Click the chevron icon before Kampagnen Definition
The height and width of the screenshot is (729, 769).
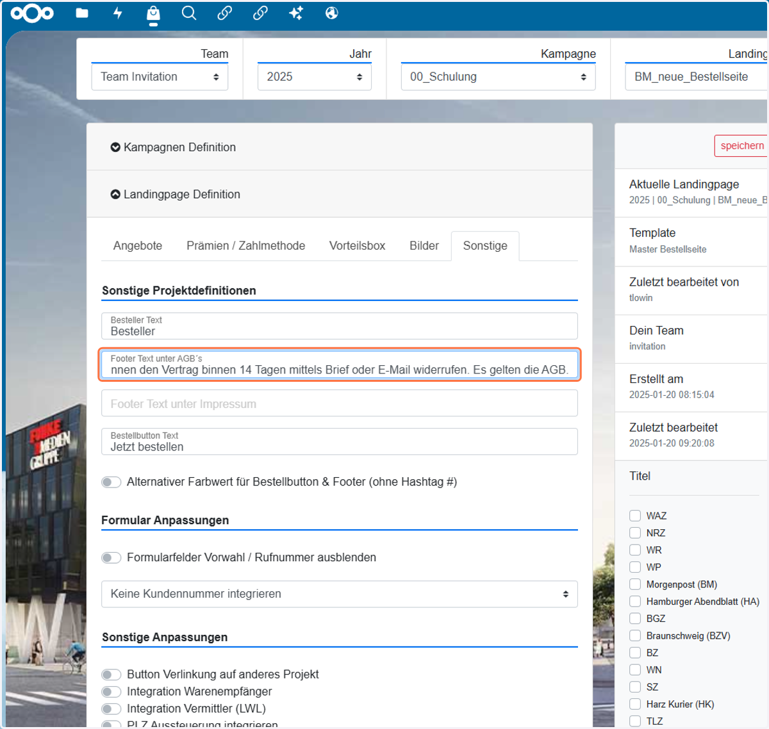pyautogui.click(x=115, y=147)
